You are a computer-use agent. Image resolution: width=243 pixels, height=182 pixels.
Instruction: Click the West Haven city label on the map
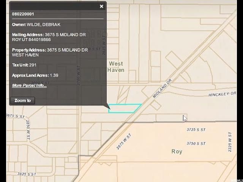pyautogui.click(x=116, y=67)
